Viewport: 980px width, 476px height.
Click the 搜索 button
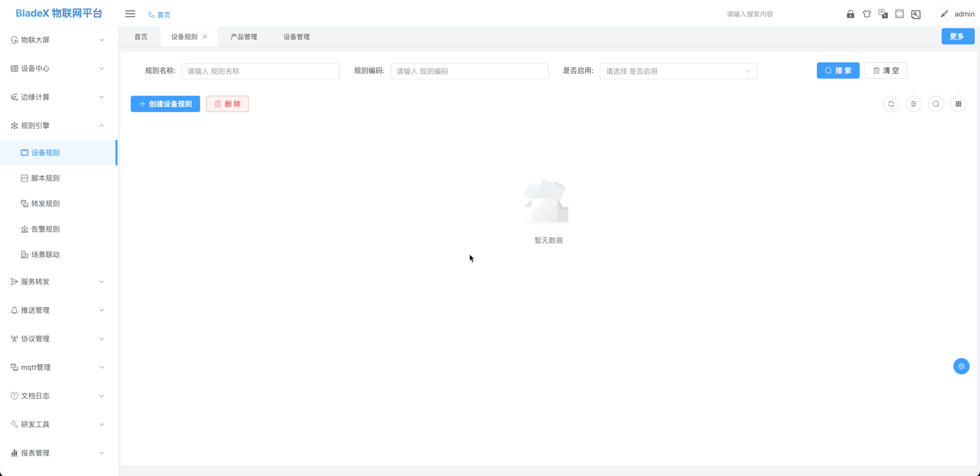tap(837, 71)
